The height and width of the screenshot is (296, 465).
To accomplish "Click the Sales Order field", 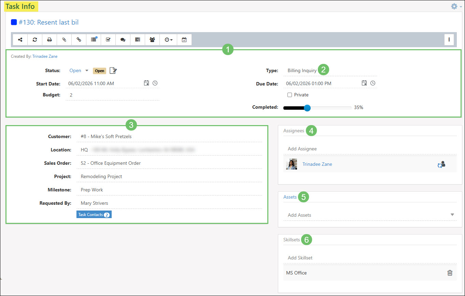I will coord(169,163).
